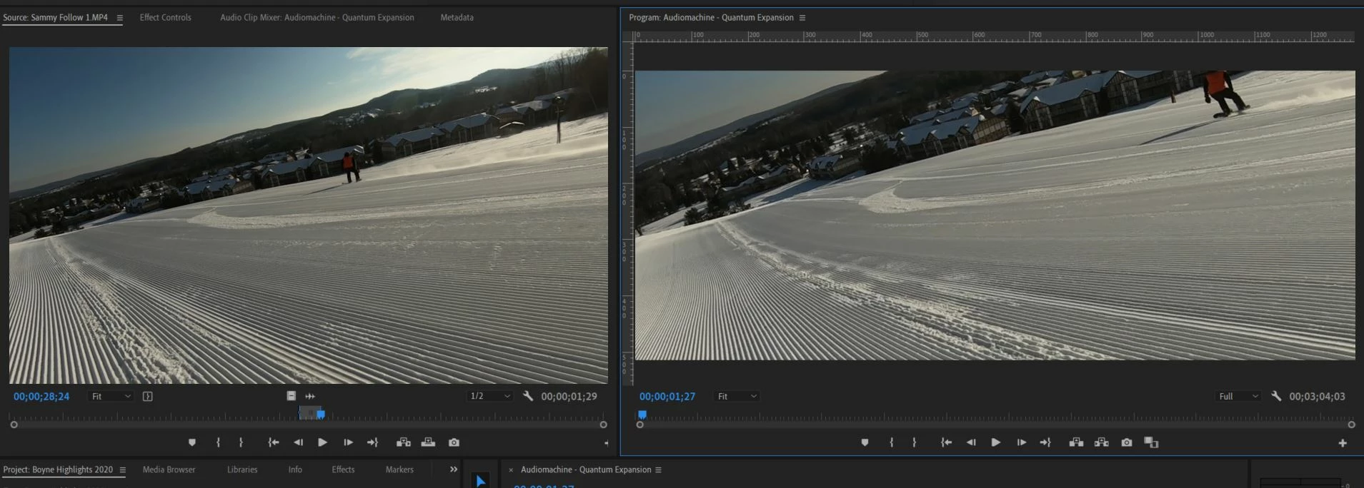The height and width of the screenshot is (488, 1364).
Task: Toggle Comparison View in Program monitor
Action: click(1151, 442)
